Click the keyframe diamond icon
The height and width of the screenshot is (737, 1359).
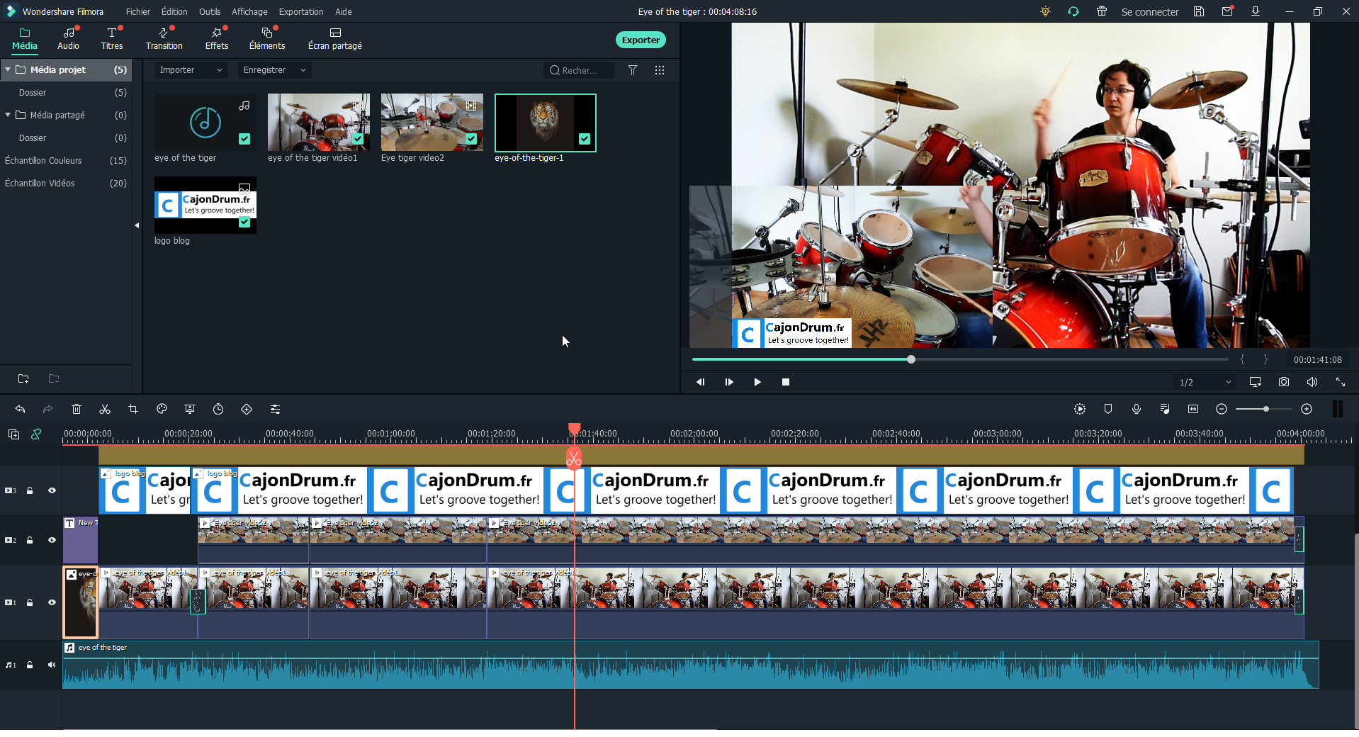(x=247, y=409)
